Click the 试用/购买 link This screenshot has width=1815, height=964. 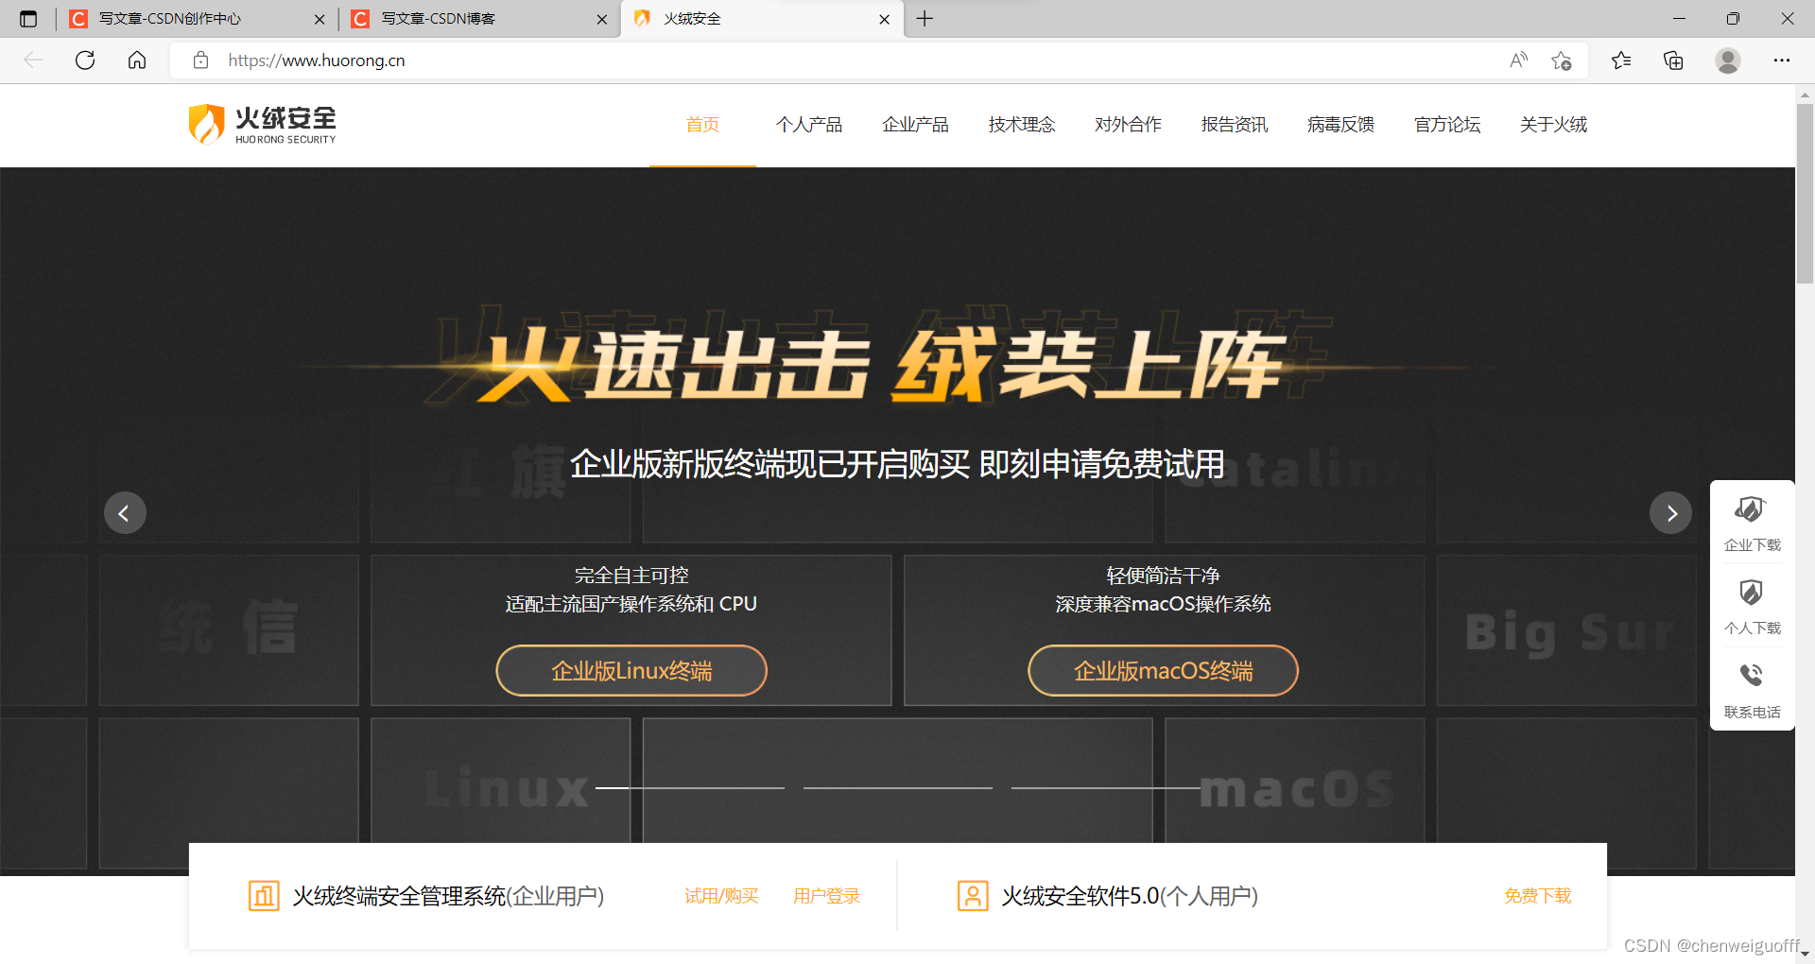point(721,896)
